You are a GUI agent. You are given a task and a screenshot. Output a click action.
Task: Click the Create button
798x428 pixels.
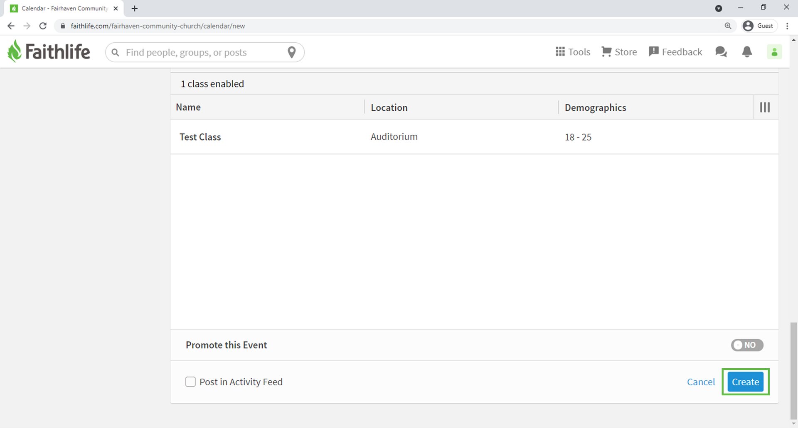pyautogui.click(x=746, y=382)
